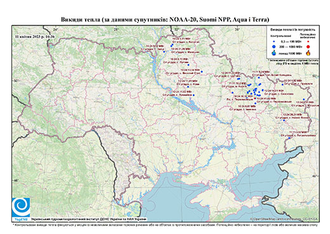The image size is (330, 234).
Task: Click the 36° longitude label
Action: (237, 29)
